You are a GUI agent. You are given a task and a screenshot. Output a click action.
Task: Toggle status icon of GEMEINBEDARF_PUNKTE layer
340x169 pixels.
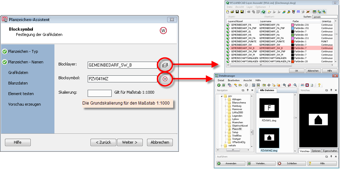(228, 42)
